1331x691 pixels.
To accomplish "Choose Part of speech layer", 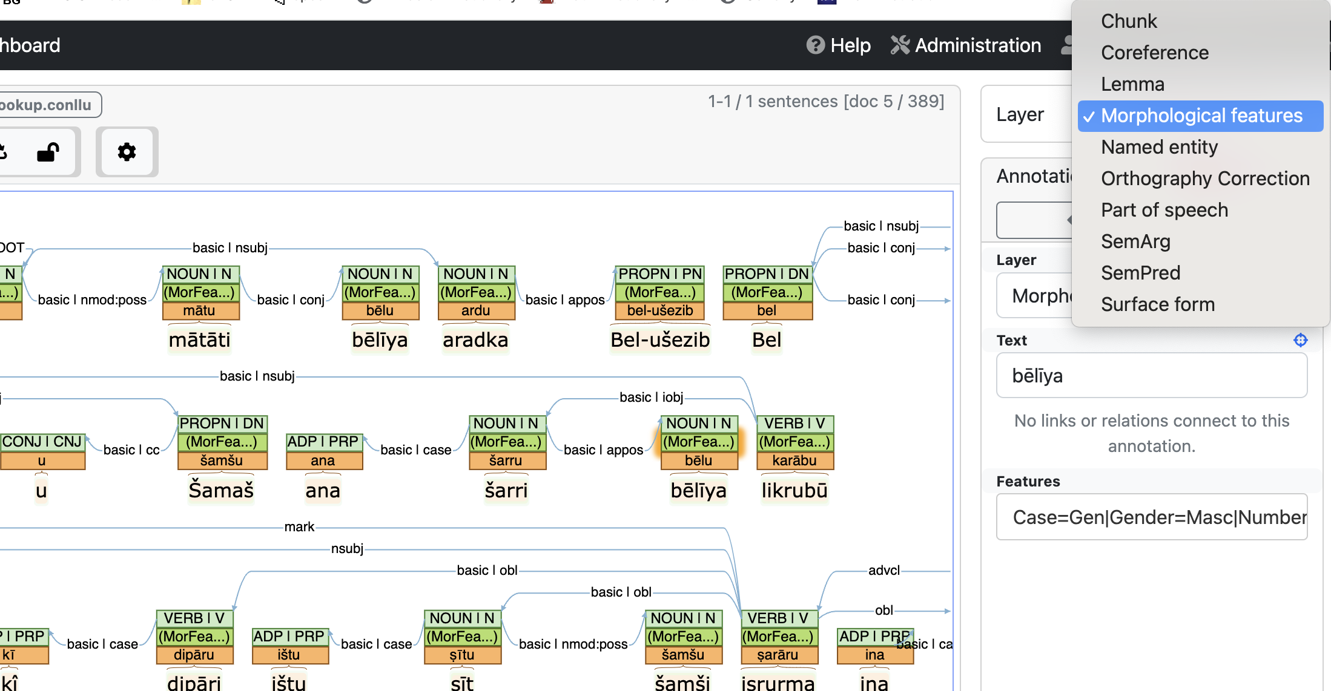I will tap(1164, 210).
